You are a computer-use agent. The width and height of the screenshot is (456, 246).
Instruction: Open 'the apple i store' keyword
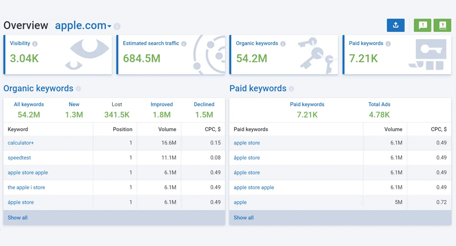[26, 188]
